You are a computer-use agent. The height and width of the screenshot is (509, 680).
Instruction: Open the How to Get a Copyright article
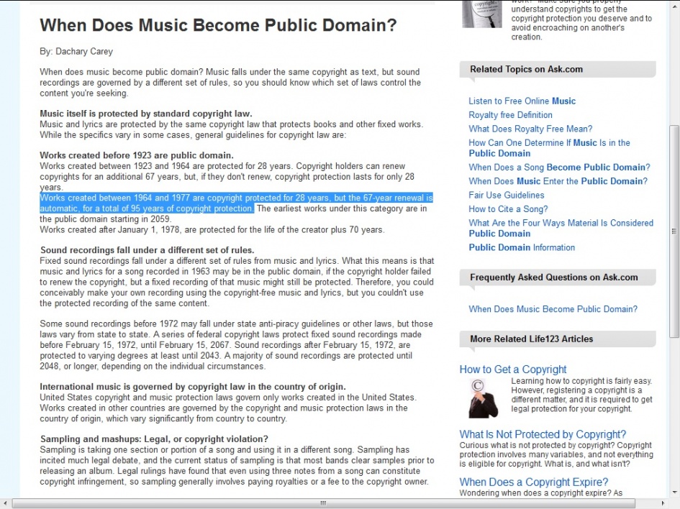[x=513, y=370]
